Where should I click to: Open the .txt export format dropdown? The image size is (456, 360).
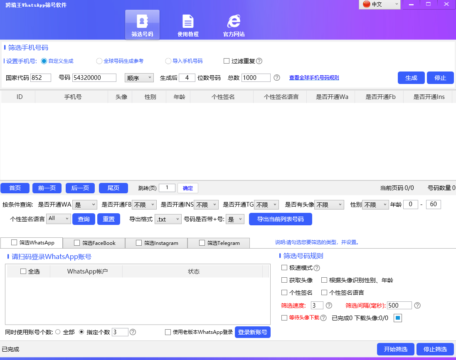click(x=168, y=219)
